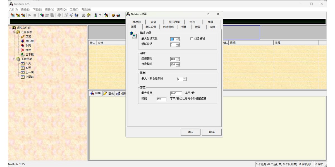Collapse the 下载日期 tree node
335x167 pixels.
point(14,59)
